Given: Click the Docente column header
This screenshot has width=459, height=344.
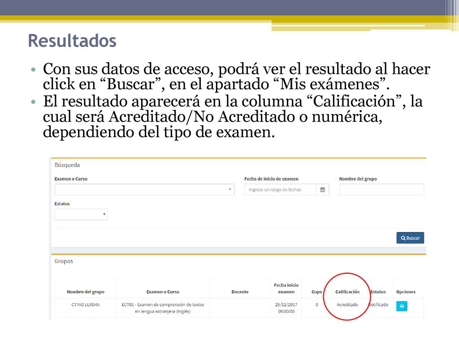Looking at the screenshot, I should 240,292.
